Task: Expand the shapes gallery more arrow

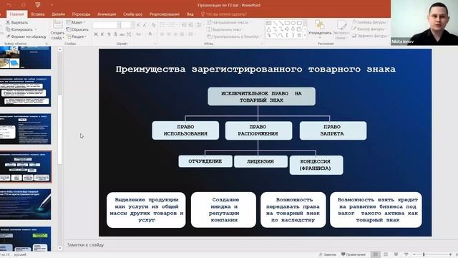Action: (x=305, y=35)
